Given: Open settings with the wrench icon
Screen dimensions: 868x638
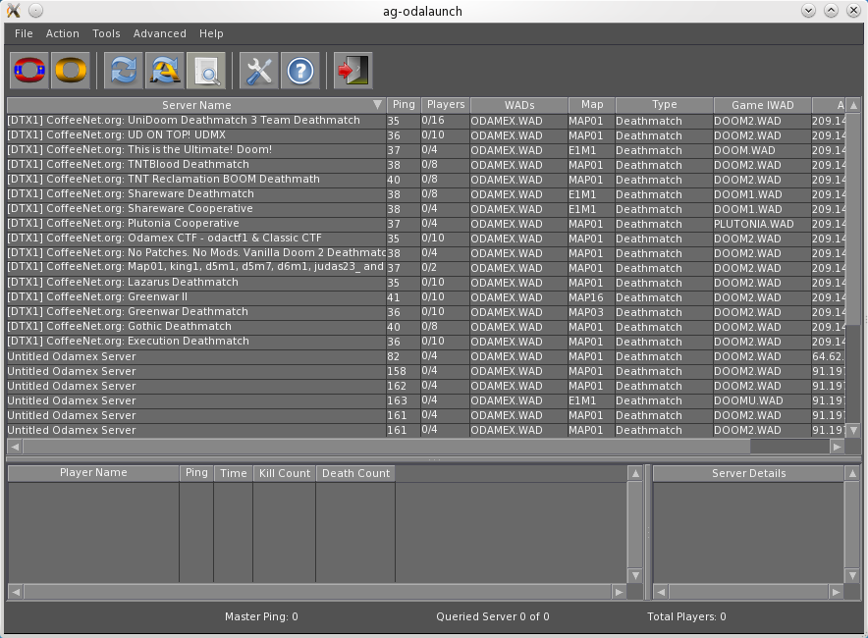Looking at the screenshot, I should click(259, 71).
